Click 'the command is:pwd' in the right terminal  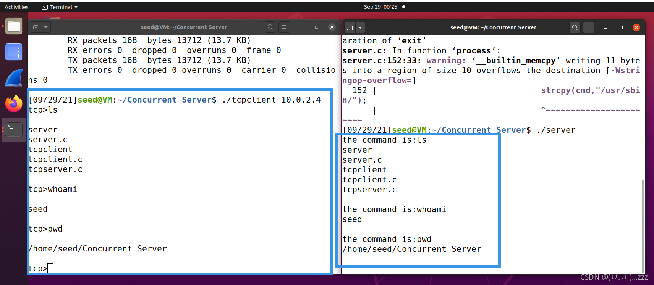tap(387, 239)
